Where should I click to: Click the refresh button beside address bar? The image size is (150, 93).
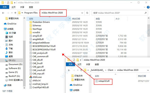pos(87,13)
